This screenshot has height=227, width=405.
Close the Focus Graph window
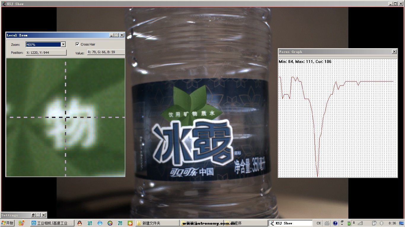pyautogui.click(x=394, y=52)
